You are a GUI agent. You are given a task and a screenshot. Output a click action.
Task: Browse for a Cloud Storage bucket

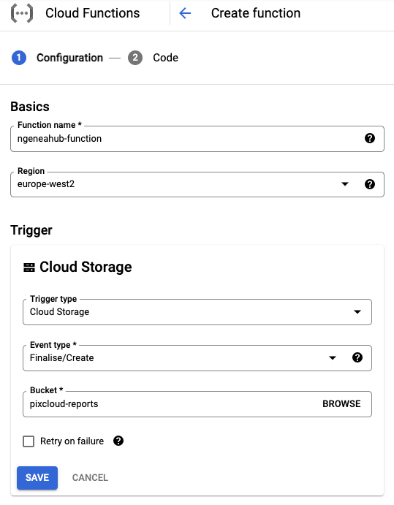[x=341, y=404]
